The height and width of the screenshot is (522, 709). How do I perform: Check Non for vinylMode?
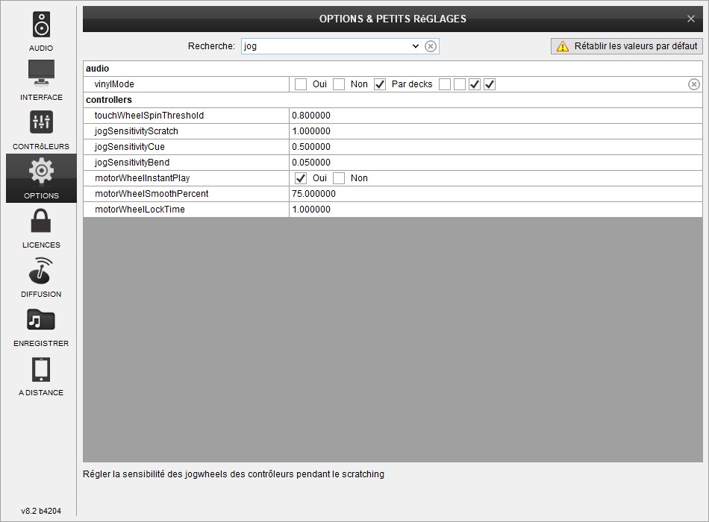pyautogui.click(x=339, y=84)
